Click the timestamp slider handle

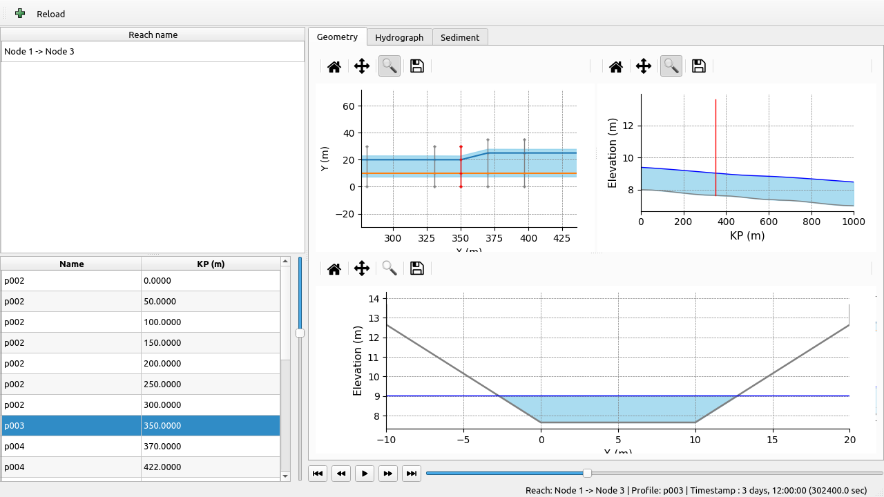(x=587, y=473)
